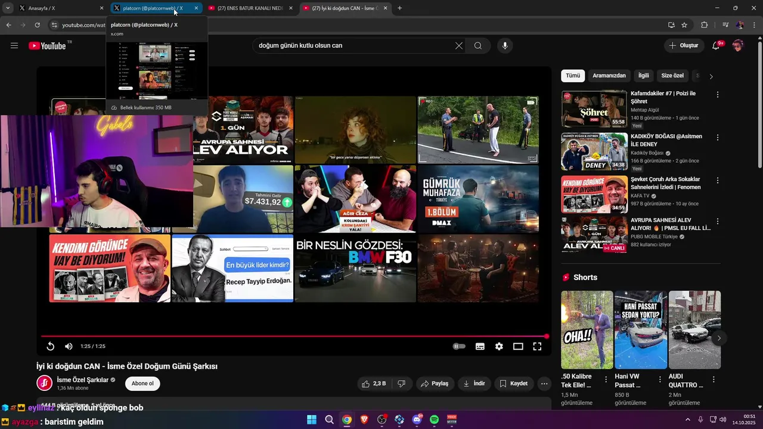Enter full screen mode

[x=537, y=346]
